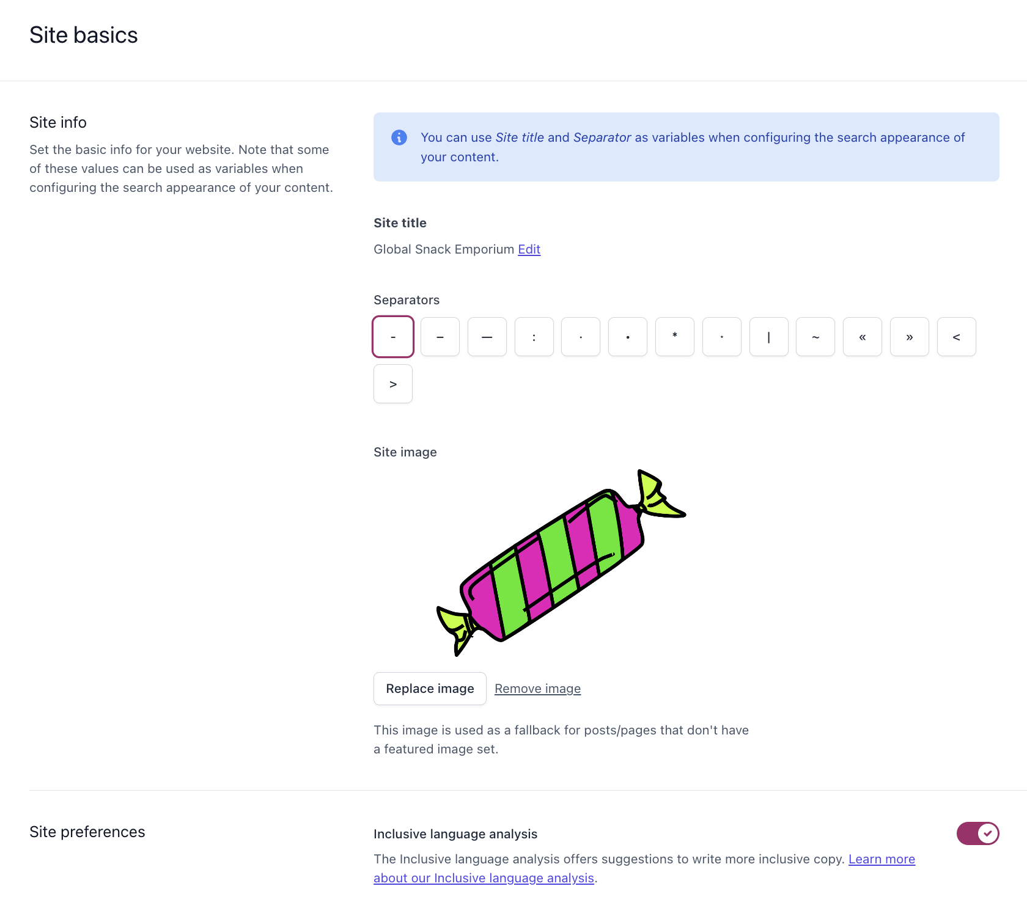Select the right double angle quote separator
Screen dimensions: 1027x897
tap(910, 337)
